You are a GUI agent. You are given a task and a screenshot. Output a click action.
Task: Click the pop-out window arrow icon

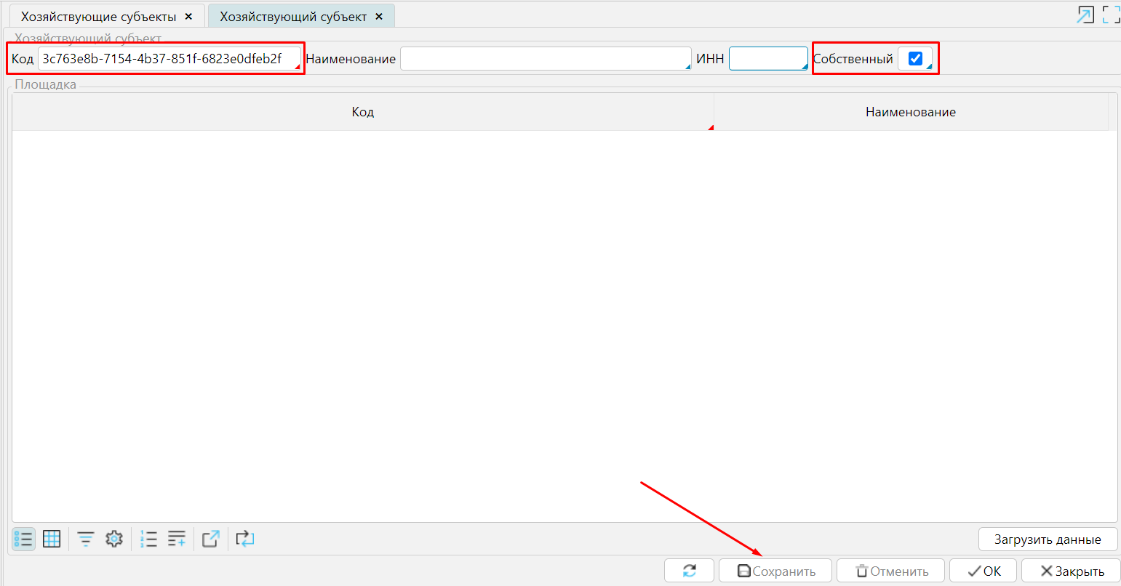(1085, 15)
